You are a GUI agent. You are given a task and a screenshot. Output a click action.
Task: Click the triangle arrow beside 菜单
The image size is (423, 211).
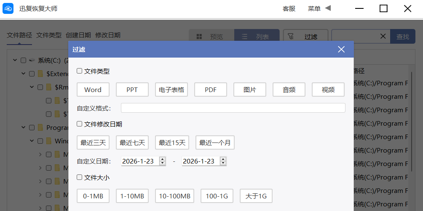pyautogui.click(x=328, y=8)
